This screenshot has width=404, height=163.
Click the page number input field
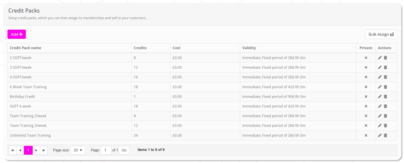pyautogui.click(x=106, y=150)
